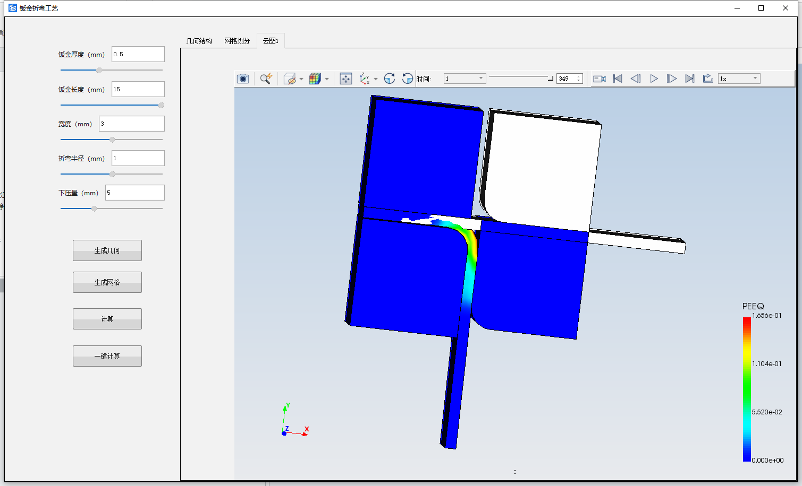The height and width of the screenshot is (486, 802).
Task: Click the legend value 0.000e+00
Action: click(767, 461)
